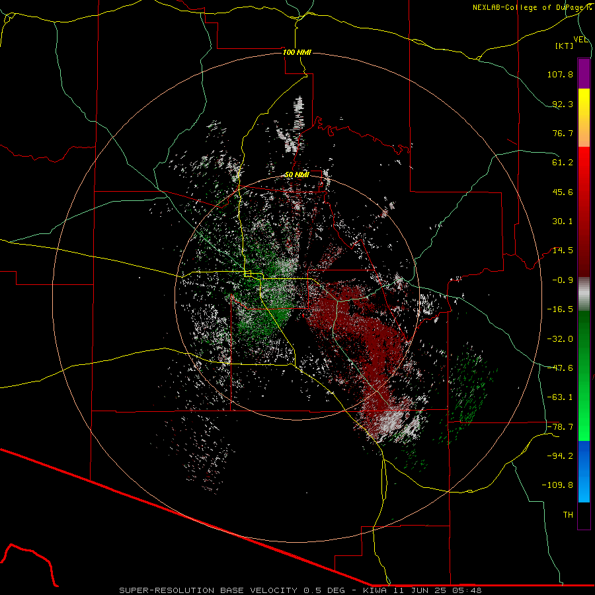Click the 76.7 scale label
Image resolution: width=595 pixels, height=595 pixels.
click(x=563, y=133)
